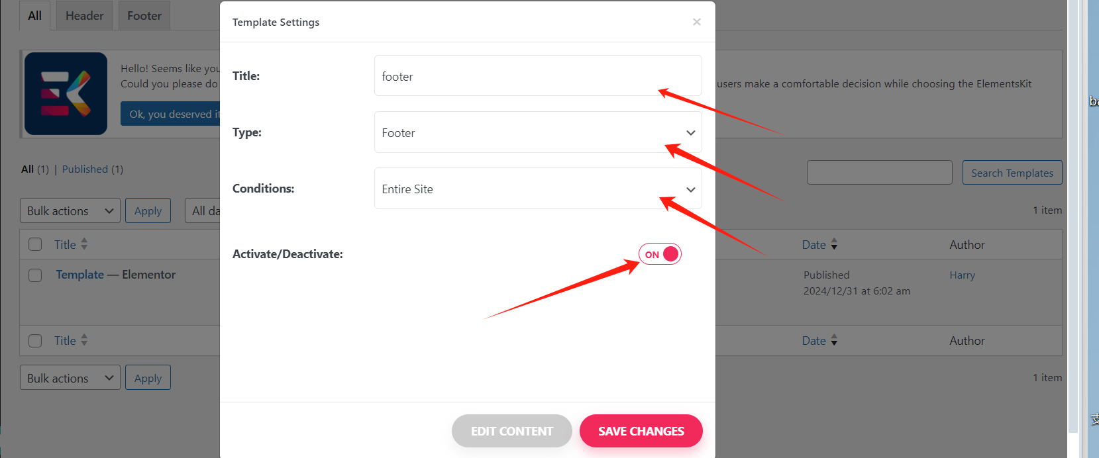Click the sort arrows beside top Title column
The height and width of the screenshot is (458, 1099).
pos(84,244)
